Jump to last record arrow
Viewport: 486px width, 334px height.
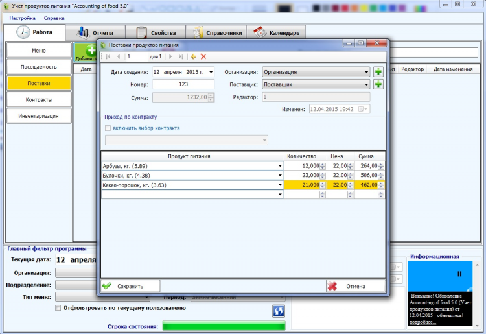[181, 56]
